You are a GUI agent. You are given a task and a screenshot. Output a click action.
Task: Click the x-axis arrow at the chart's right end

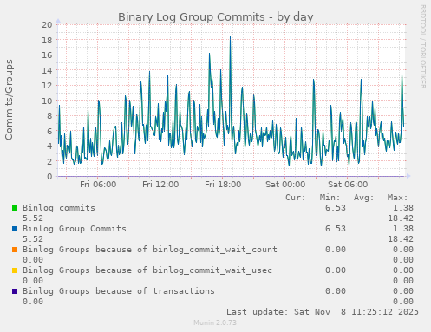click(408, 176)
